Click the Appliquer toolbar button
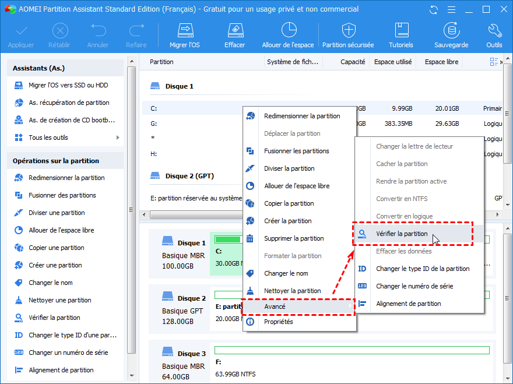 [21, 36]
